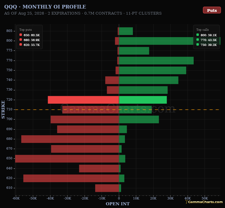Click the put bar at strike 670
Image resolution: width=225 pixels, height=208 pixels.
[x=85, y=149]
